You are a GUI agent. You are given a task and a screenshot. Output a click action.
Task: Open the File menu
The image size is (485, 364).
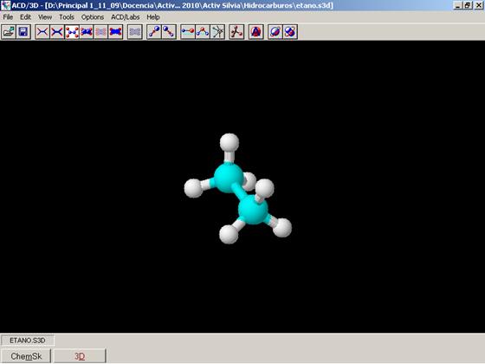8,17
